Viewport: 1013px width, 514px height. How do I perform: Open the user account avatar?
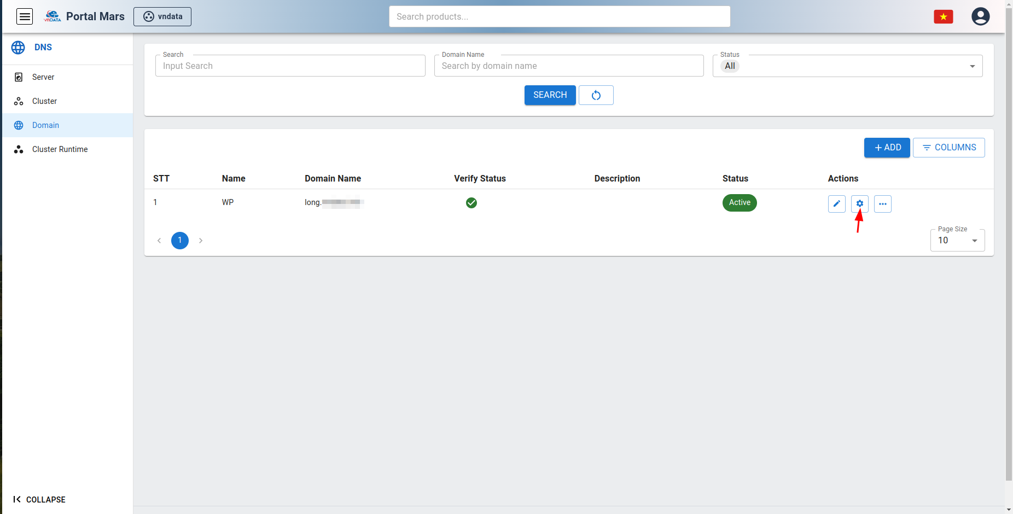click(980, 16)
